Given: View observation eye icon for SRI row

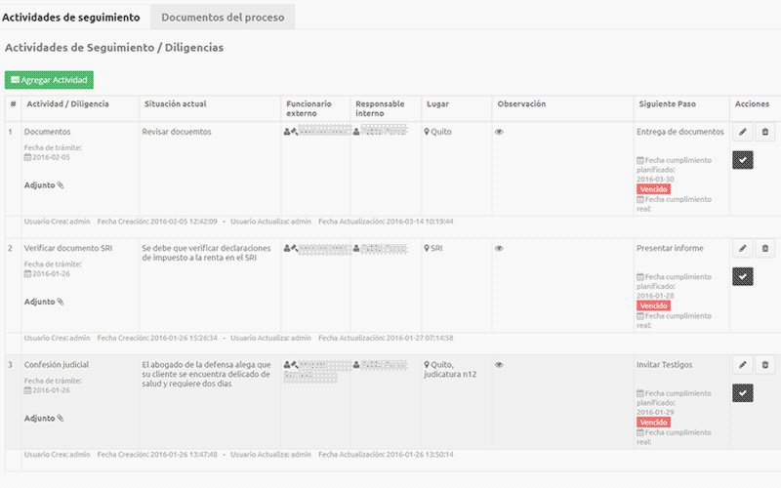Looking at the screenshot, I should [x=499, y=249].
